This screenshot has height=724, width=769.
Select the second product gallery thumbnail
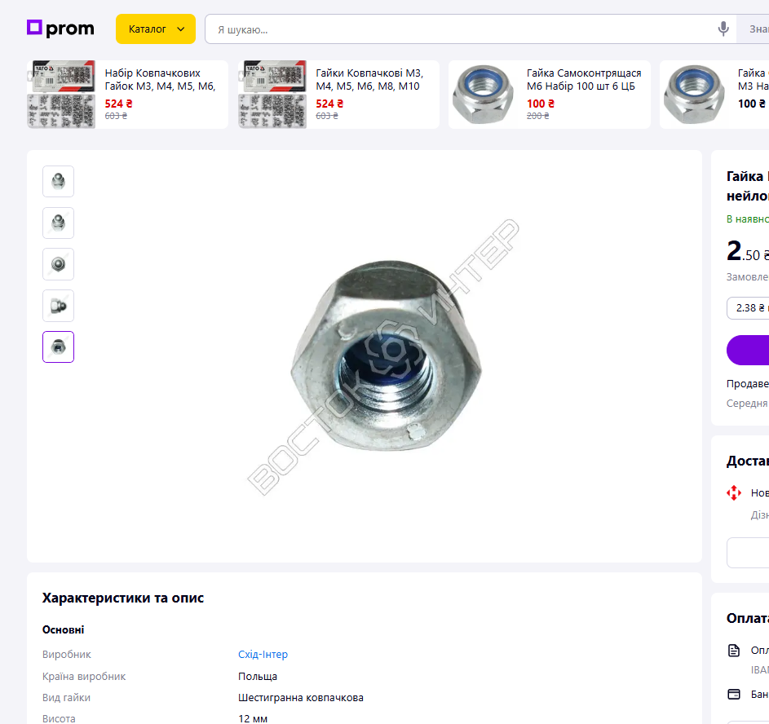click(x=59, y=223)
